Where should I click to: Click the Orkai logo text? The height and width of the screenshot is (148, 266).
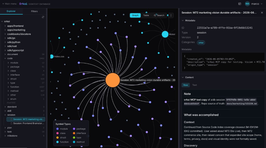click(x=23, y=4)
